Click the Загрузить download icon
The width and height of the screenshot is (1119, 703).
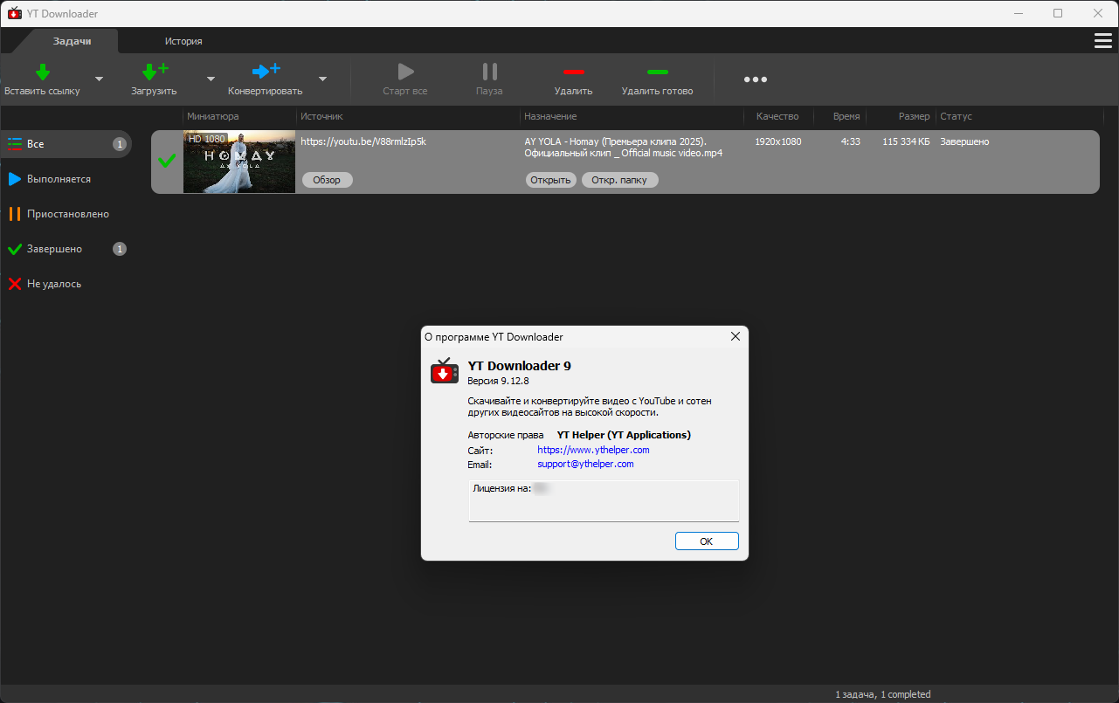[x=155, y=72]
